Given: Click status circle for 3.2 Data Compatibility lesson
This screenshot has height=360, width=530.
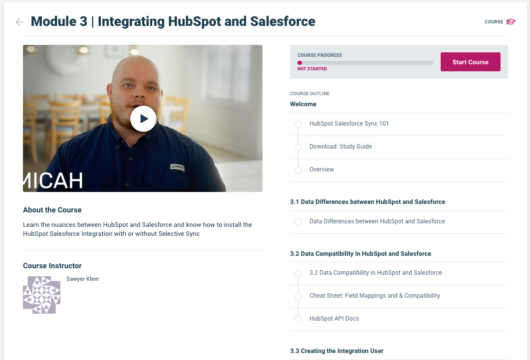Looking at the screenshot, I should point(298,273).
